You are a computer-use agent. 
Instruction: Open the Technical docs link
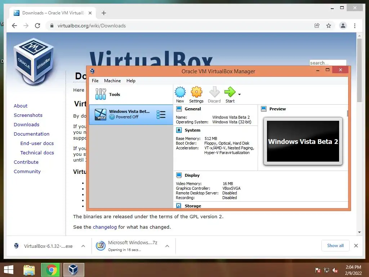[37, 153]
